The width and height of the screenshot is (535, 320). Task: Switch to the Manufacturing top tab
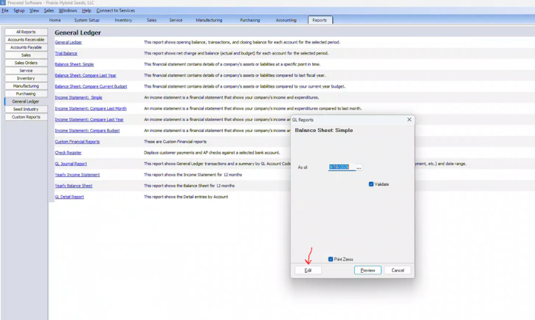coord(209,20)
